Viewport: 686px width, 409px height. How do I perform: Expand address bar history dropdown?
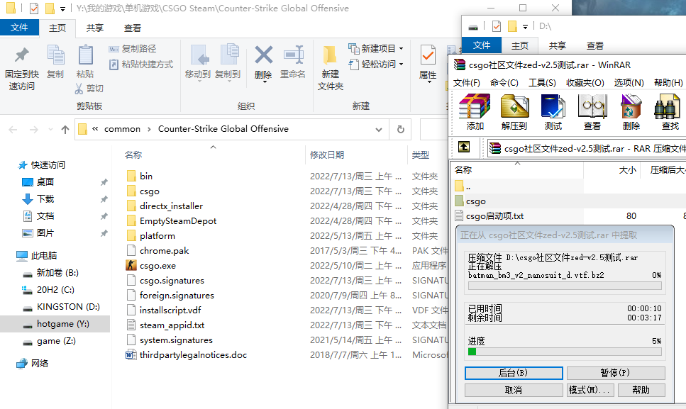[379, 129]
